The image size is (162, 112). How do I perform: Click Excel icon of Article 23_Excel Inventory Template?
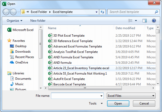pyautogui.click(x=50, y=68)
